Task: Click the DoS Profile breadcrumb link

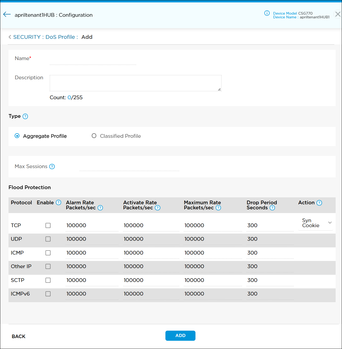Action: [x=60, y=37]
